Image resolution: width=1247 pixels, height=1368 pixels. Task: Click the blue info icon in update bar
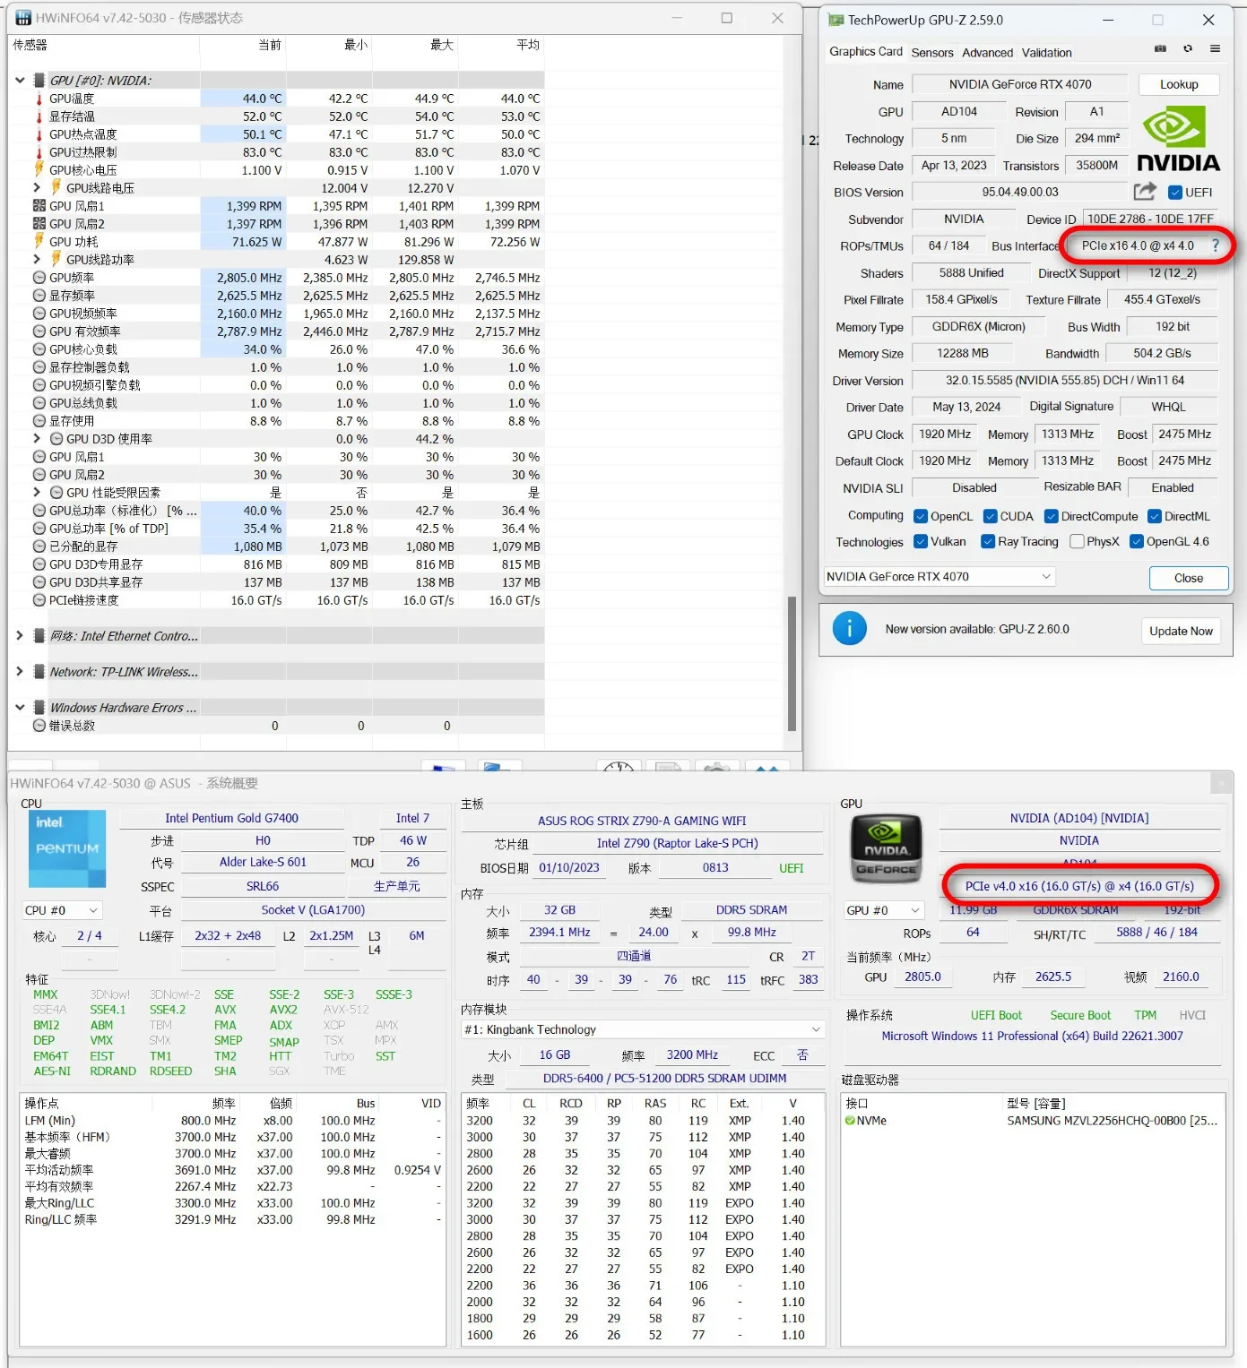(849, 629)
